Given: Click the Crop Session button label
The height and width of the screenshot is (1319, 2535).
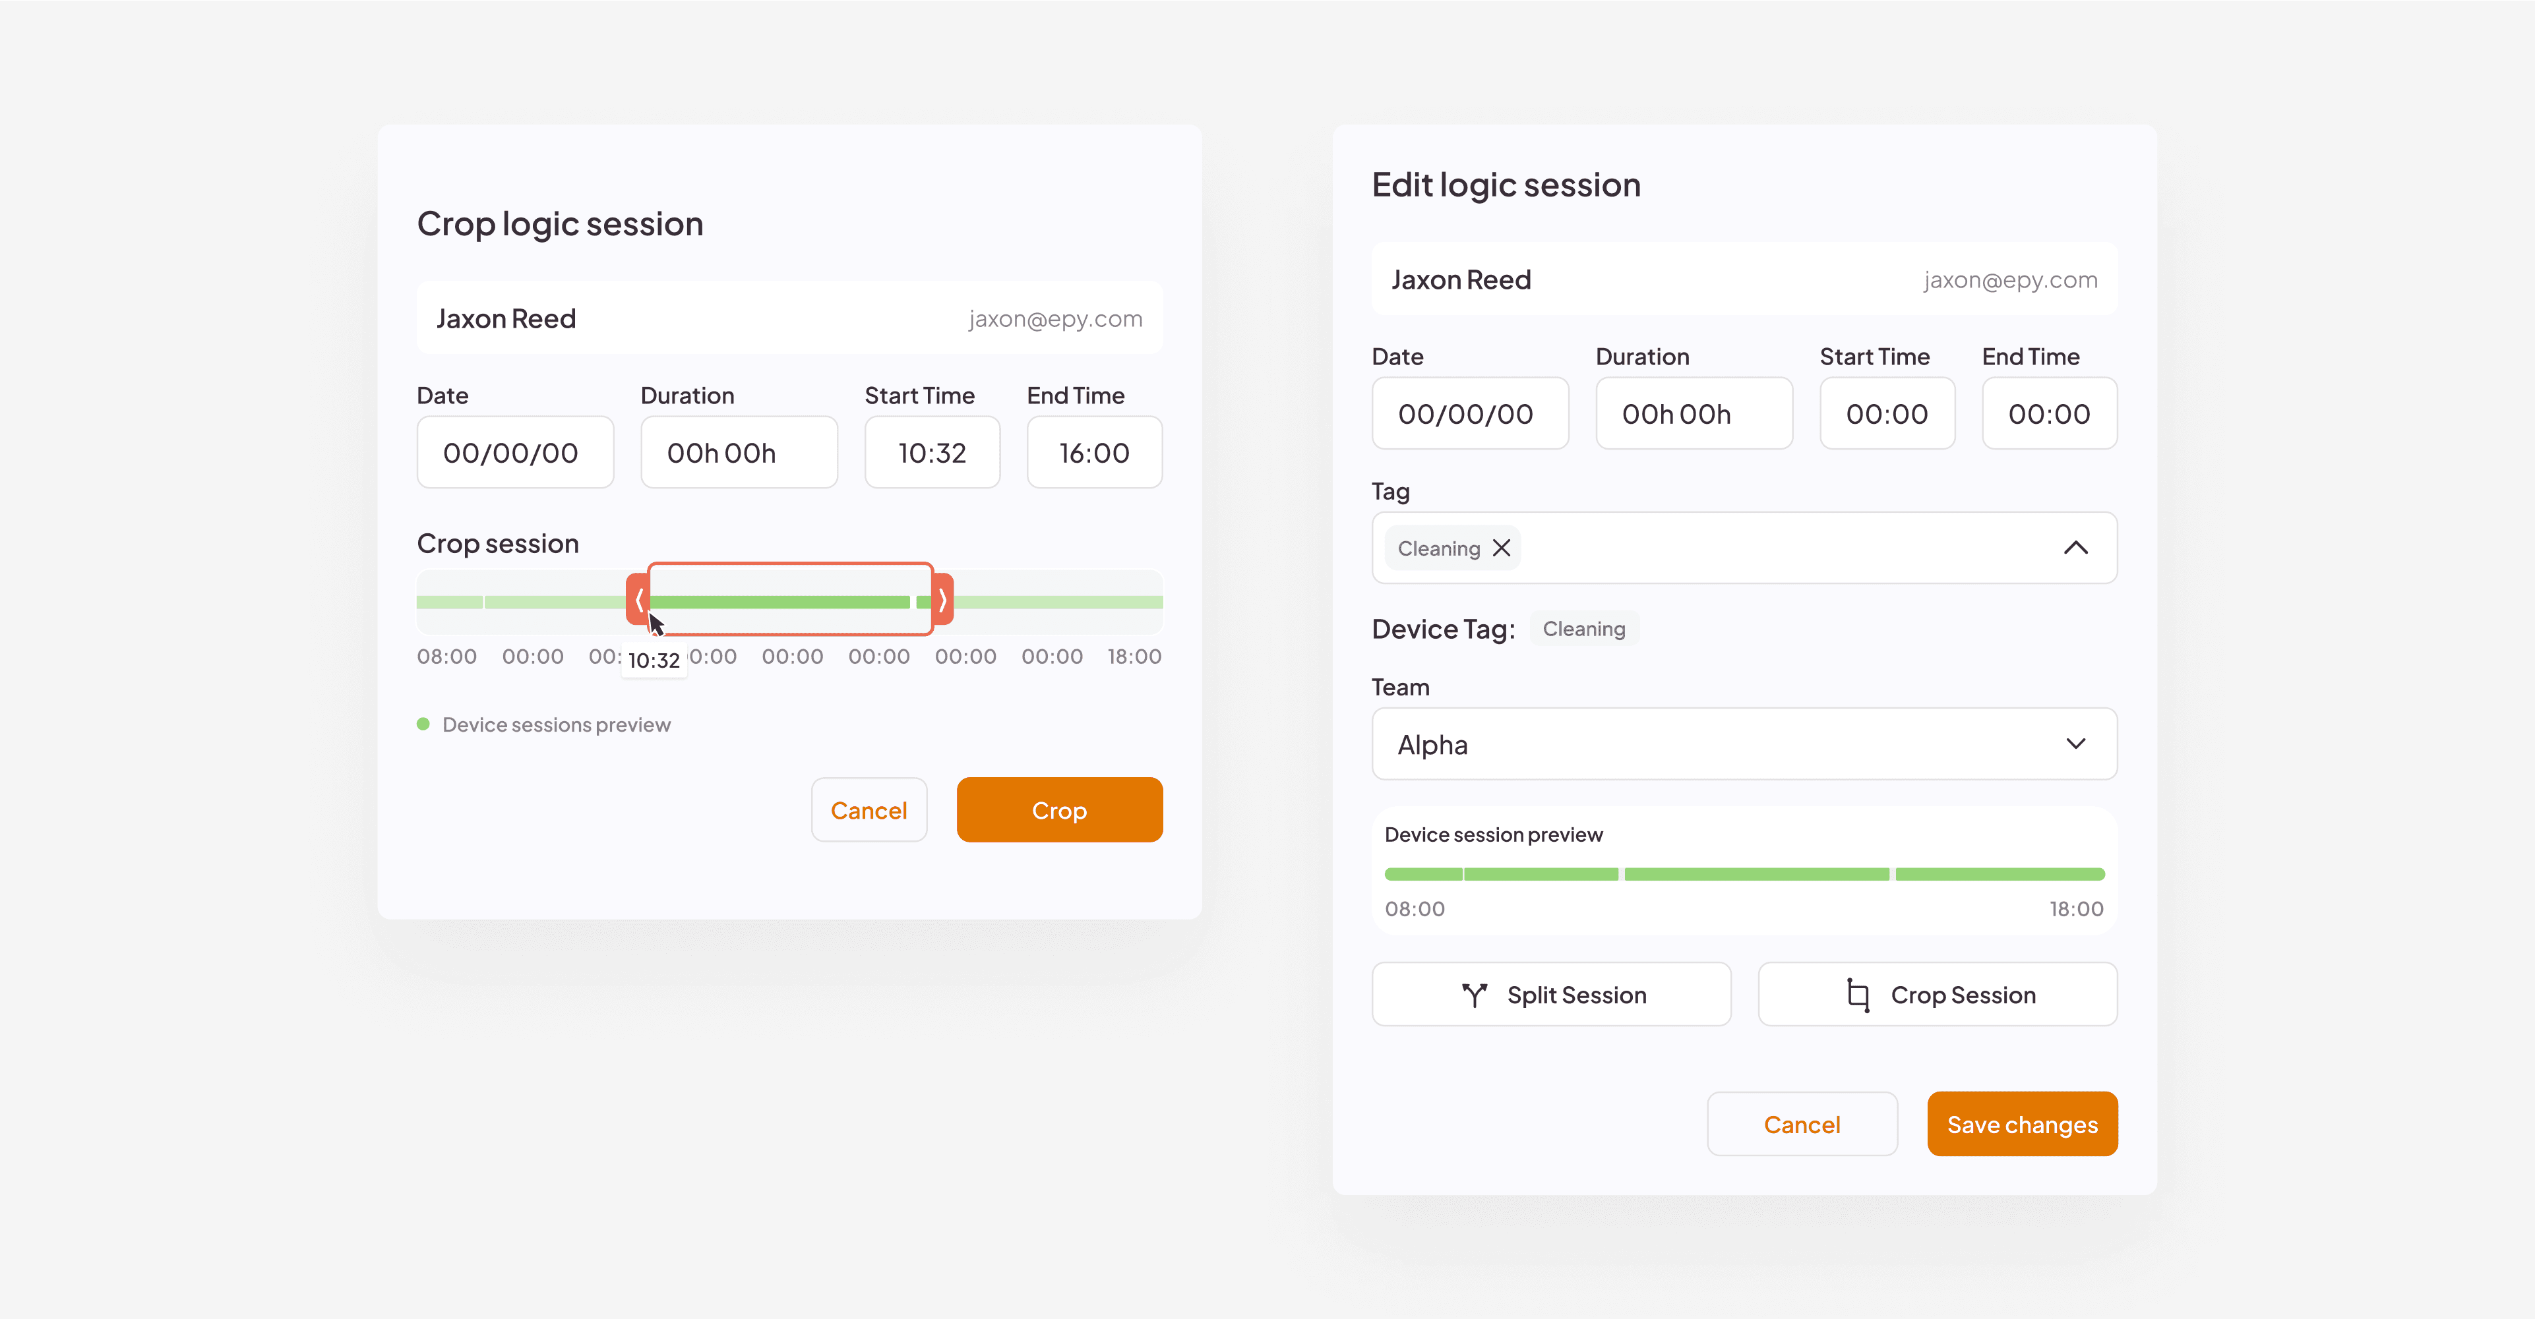Looking at the screenshot, I should (x=1963, y=995).
